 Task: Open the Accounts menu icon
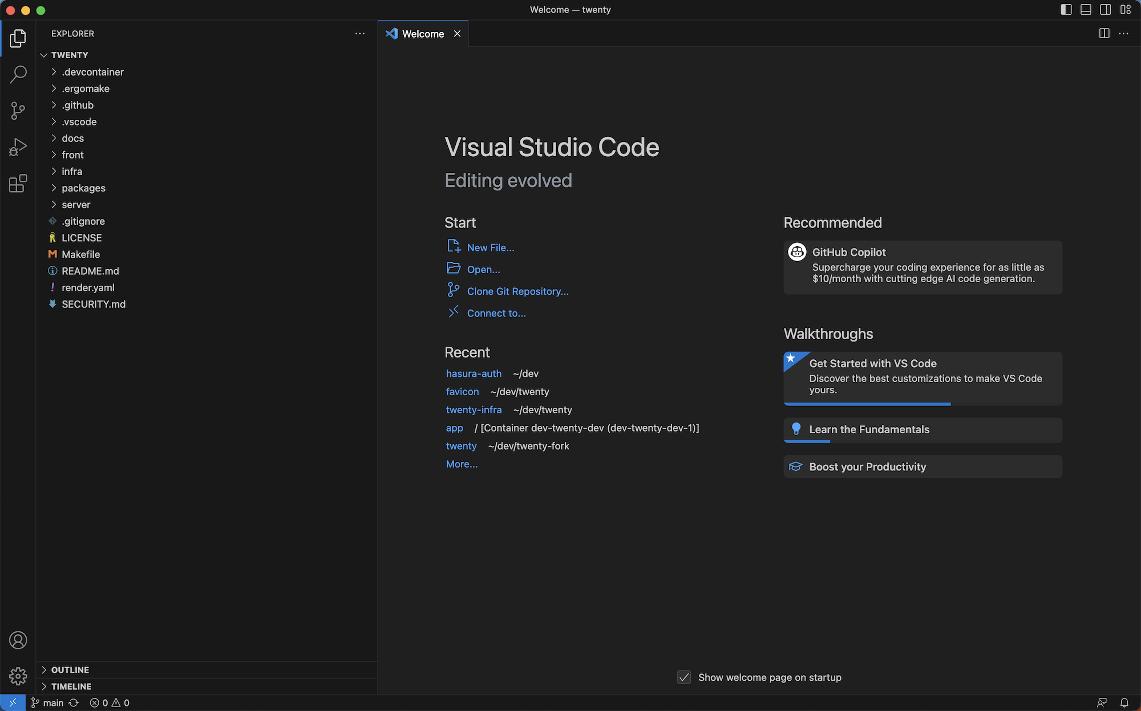click(18, 640)
